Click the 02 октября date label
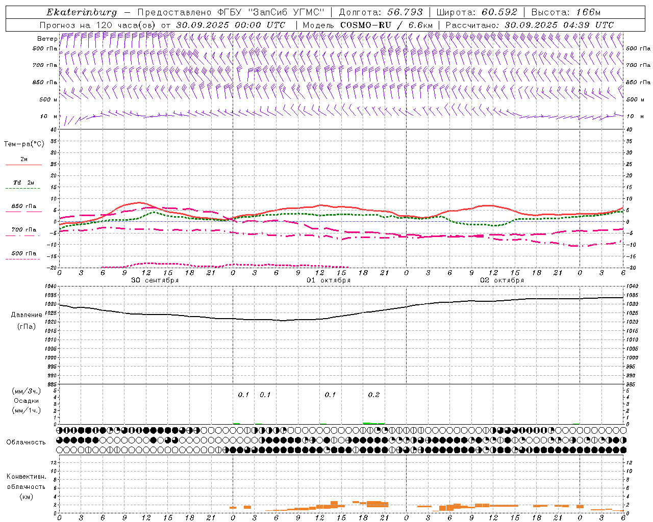Viewport: 653px width, 522px height. 501,280
